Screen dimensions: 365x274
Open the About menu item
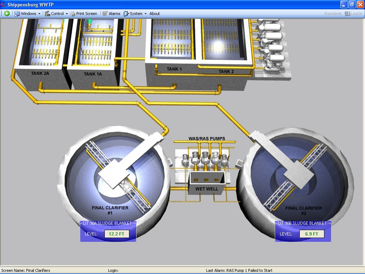pyautogui.click(x=154, y=14)
